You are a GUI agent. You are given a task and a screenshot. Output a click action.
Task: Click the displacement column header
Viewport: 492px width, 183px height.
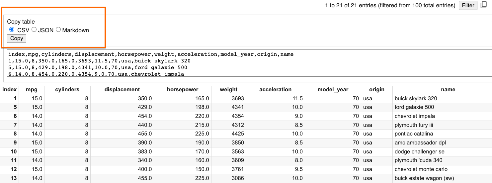point(122,89)
